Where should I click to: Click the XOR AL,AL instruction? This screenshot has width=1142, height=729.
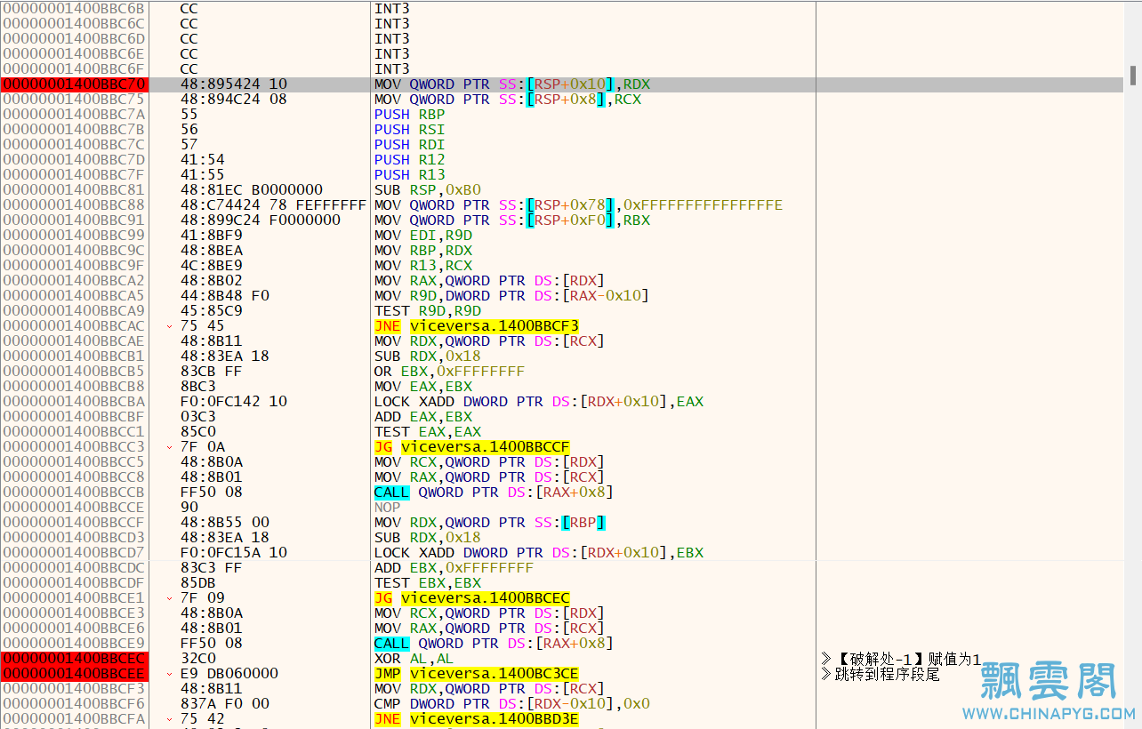pos(414,659)
